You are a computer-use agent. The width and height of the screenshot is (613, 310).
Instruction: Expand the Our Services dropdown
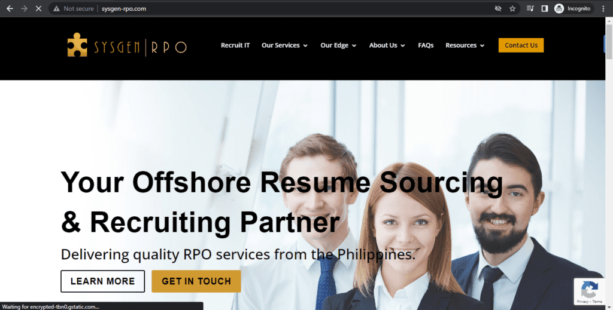click(x=284, y=45)
